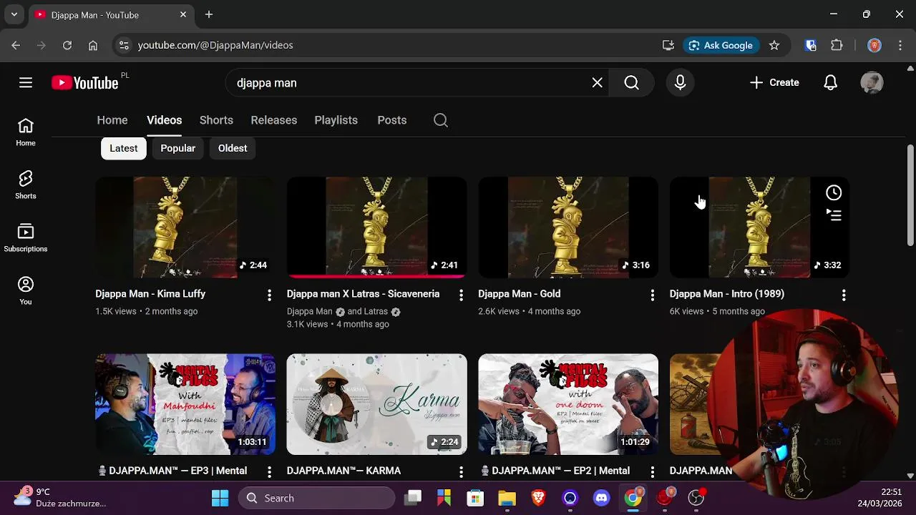This screenshot has height=515, width=916.
Task: Play the Mental Files with Mahfoudhi thumbnail
Action: [185, 404]
